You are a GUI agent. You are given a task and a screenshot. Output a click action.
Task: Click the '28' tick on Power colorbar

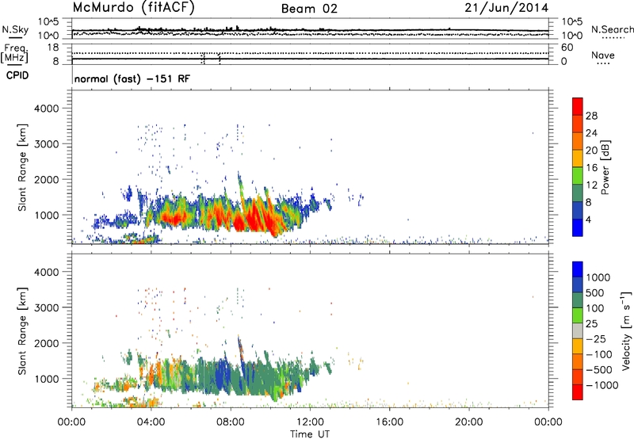(591, 116)
